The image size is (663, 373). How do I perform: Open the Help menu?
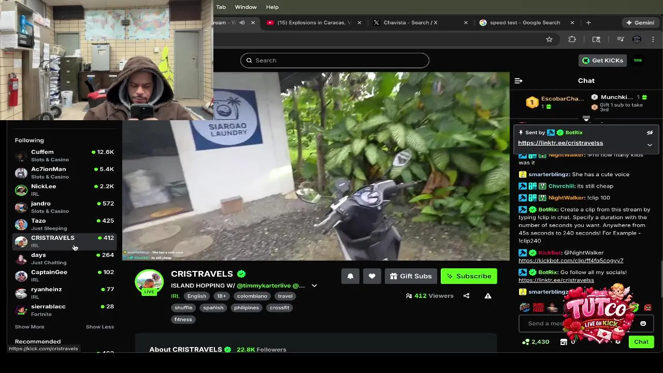[x=272, y=7]
